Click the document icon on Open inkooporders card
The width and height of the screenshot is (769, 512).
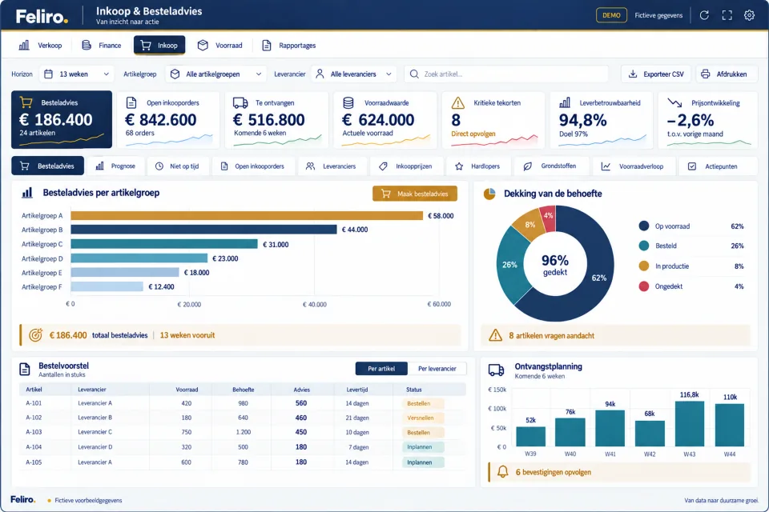131,103
